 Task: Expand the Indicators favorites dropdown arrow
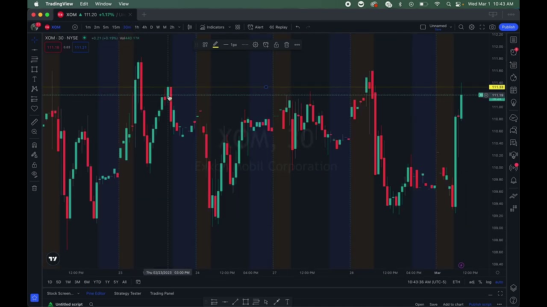pos(229,27)
